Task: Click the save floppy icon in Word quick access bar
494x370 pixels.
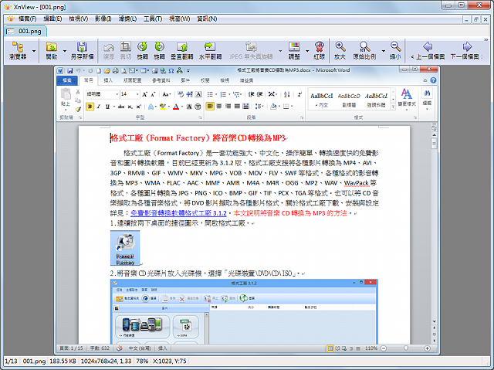Action: click(70, 70)
